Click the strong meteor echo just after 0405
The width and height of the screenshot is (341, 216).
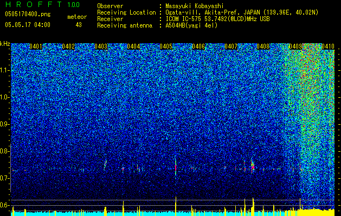[x=176, y=168]
